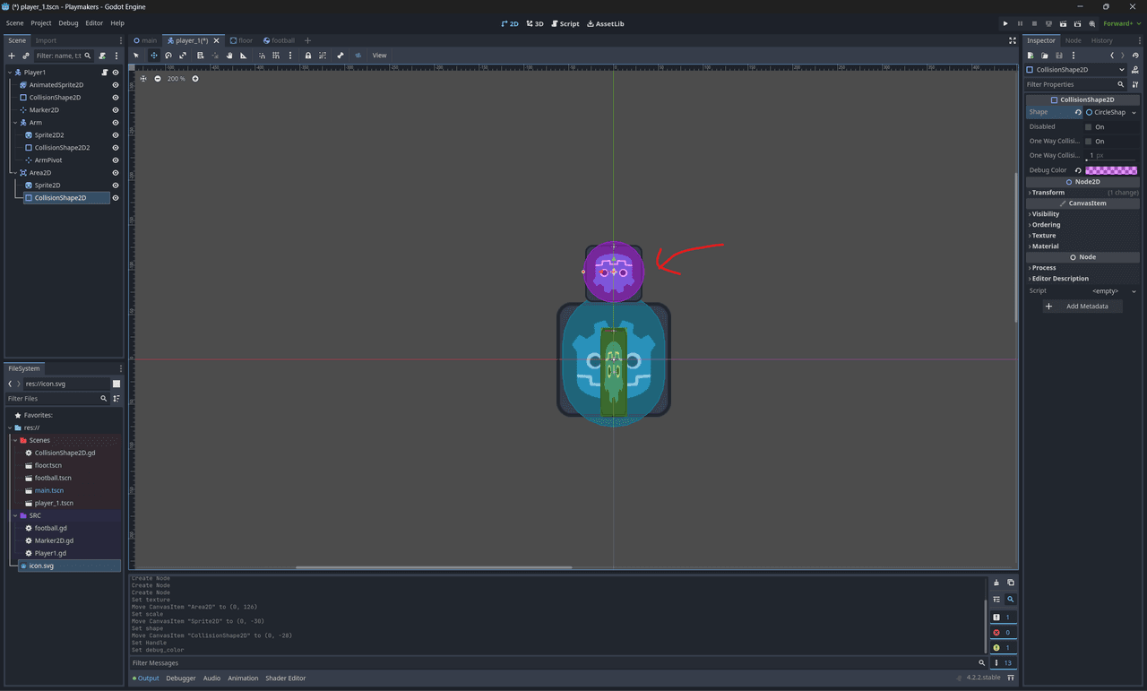Lock the selected node with padlock icon
1147x691 pixels.
click(308, 56)
